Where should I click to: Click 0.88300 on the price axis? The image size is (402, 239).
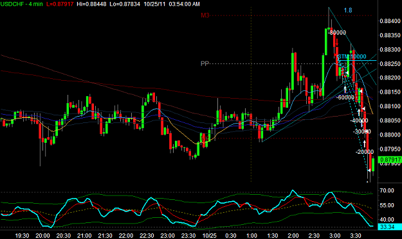tap(390, 49)
